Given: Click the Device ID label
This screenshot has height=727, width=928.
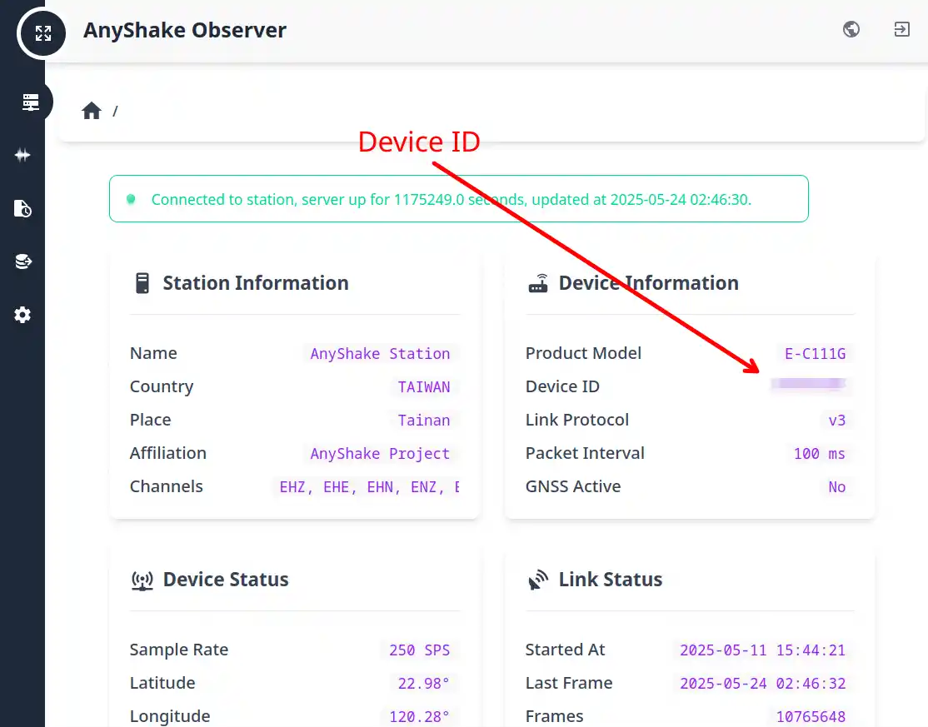Looking at the screenshot, I should (x=562, y=386).
